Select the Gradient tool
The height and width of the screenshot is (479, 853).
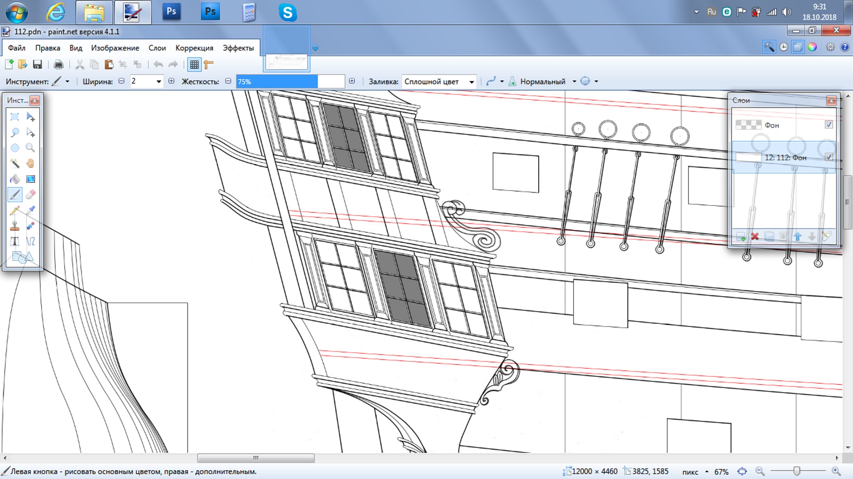[30, 179]
